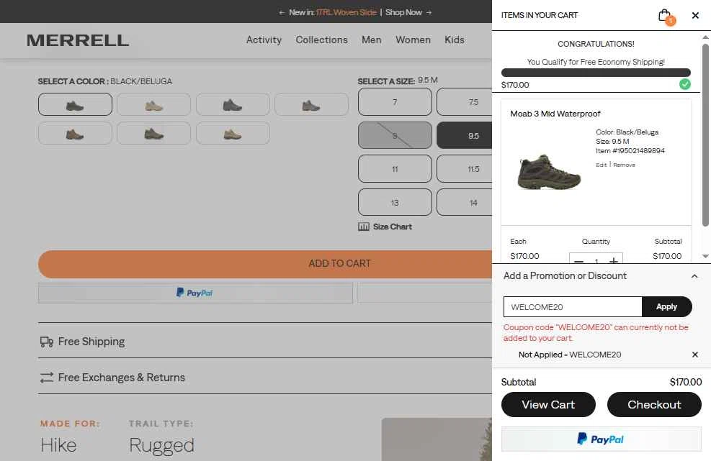Screen dimensions: 711x461
Task: Open the Size Chart link
Action: pos(392,227)
